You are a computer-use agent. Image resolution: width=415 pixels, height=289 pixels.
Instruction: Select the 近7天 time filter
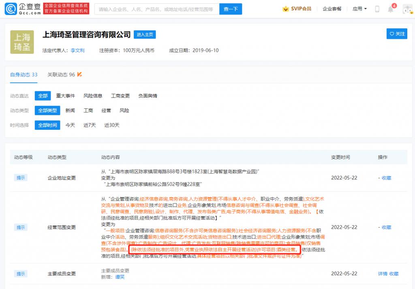90,125
